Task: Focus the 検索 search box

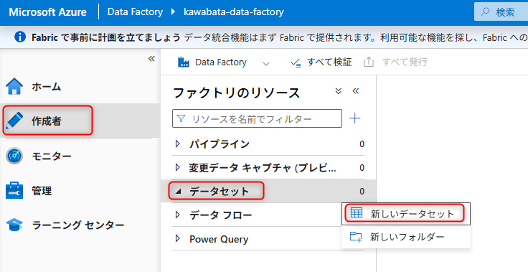Action: tap(501, 12)
